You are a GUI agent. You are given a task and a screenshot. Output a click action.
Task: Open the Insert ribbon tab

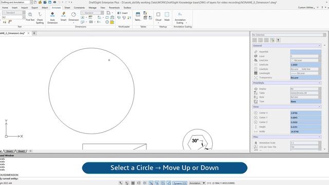(x=15, y=8)
